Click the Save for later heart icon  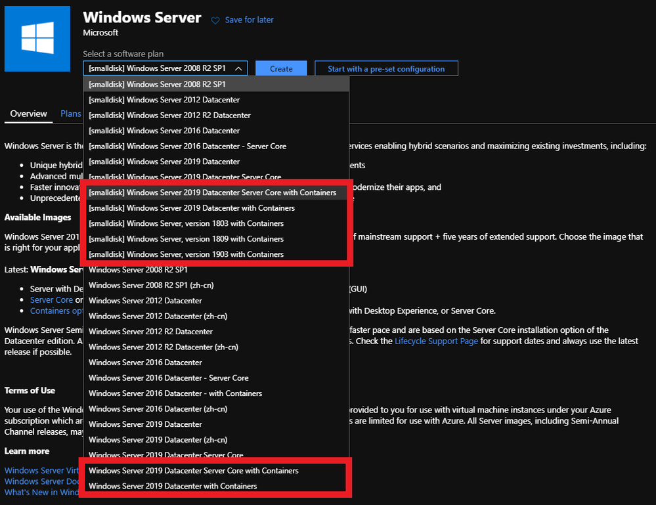coord(215,20)
